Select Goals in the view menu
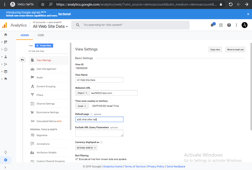The image size is (252, 170). click(40, 78)
